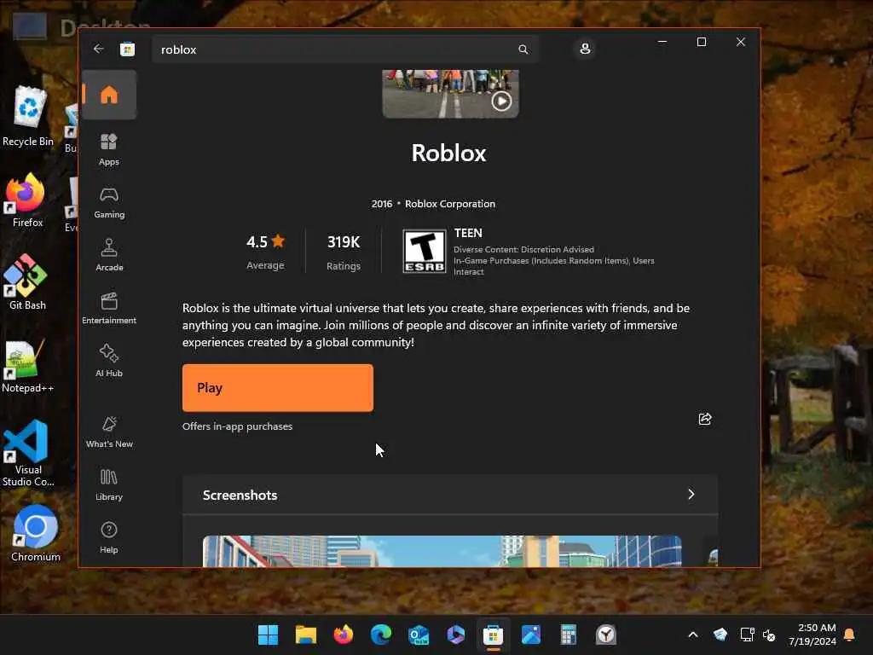Open File Explorer from taskbar
873x655 pixels.
(x=306, y=635)
